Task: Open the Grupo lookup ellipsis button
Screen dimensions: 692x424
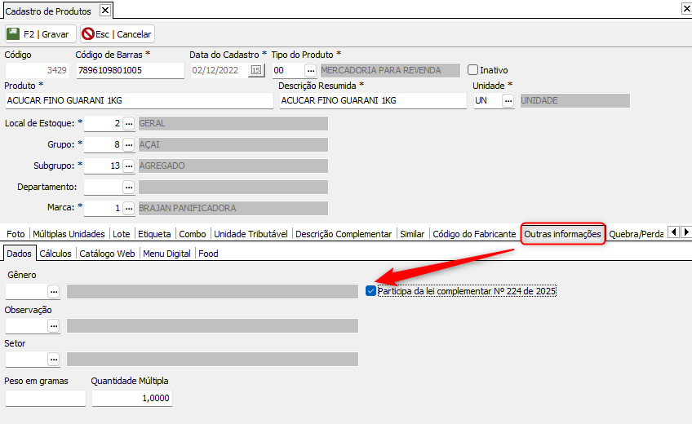Action: [128, 144]
